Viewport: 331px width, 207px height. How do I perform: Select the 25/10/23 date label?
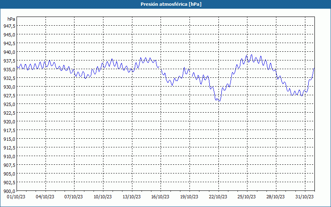click(x=247, y=197)
